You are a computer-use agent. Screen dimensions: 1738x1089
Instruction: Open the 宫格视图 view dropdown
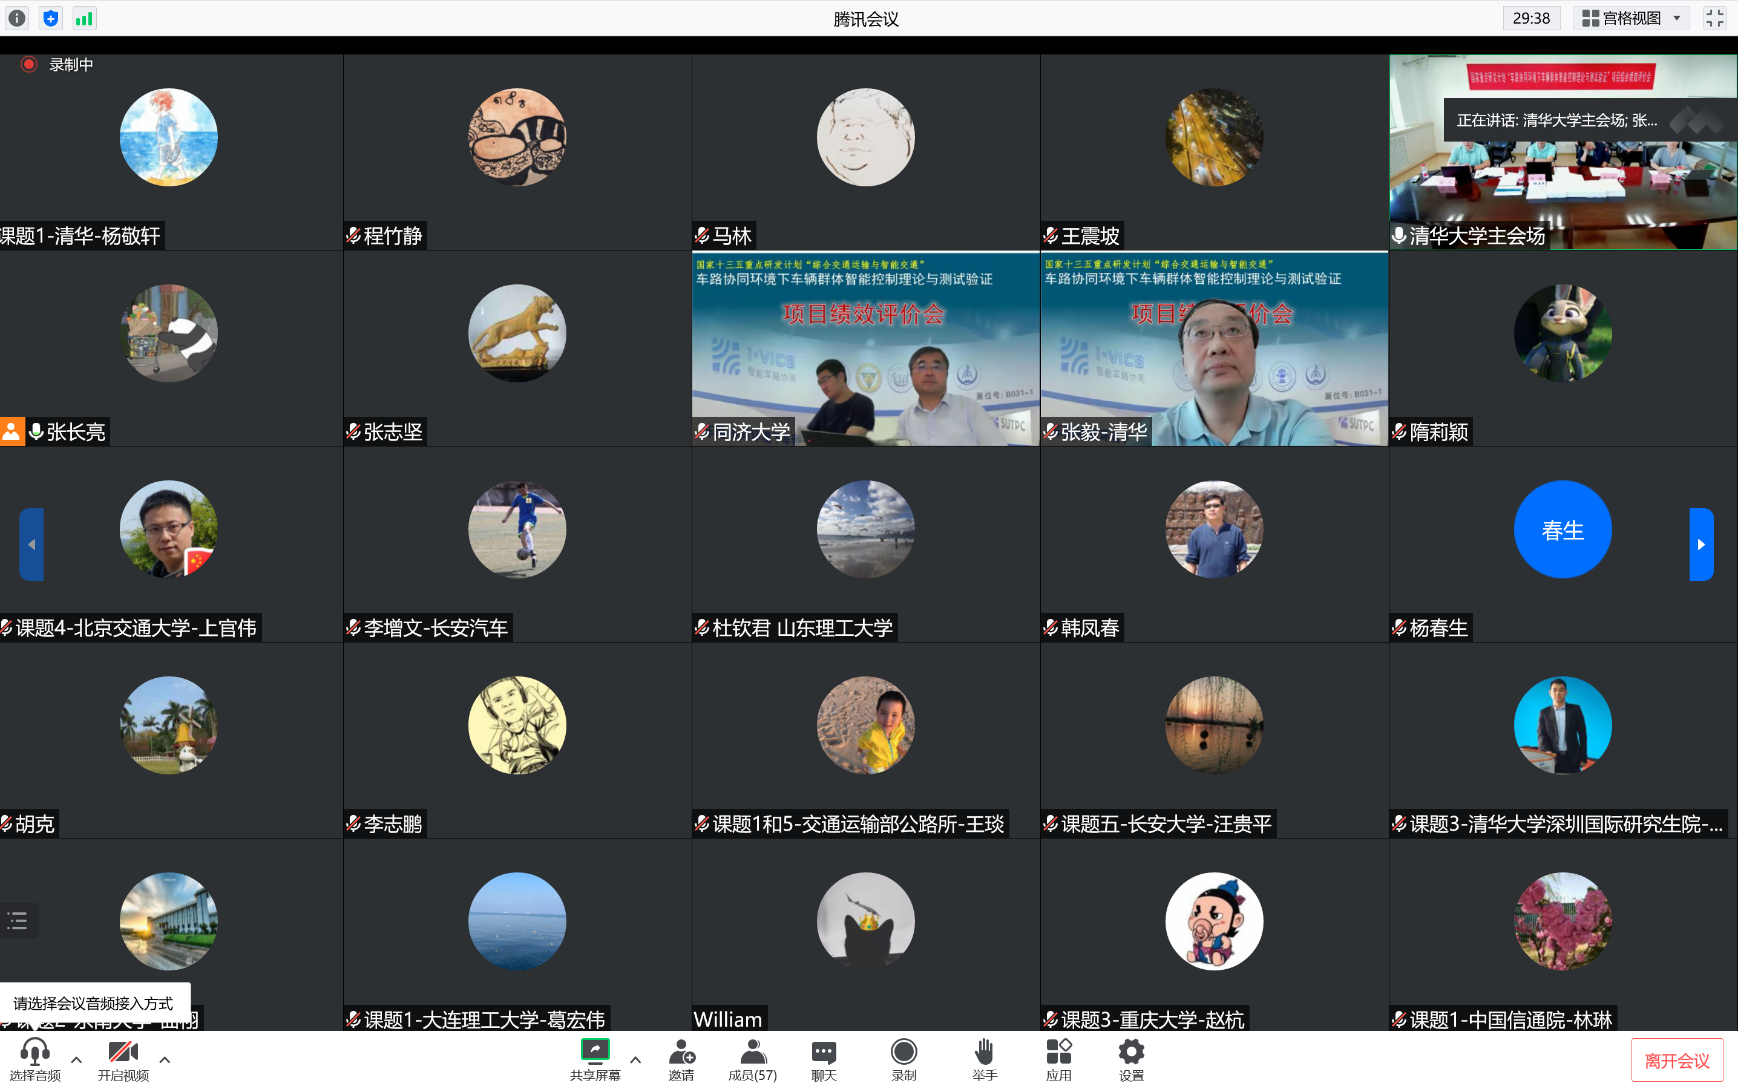tap(1678, 18)
